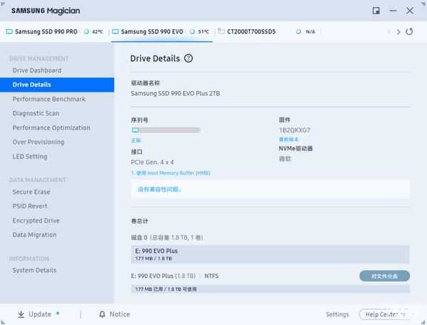427x325 pixels.
Task: Switch to compact mini window mode
Action: point(376,11)
